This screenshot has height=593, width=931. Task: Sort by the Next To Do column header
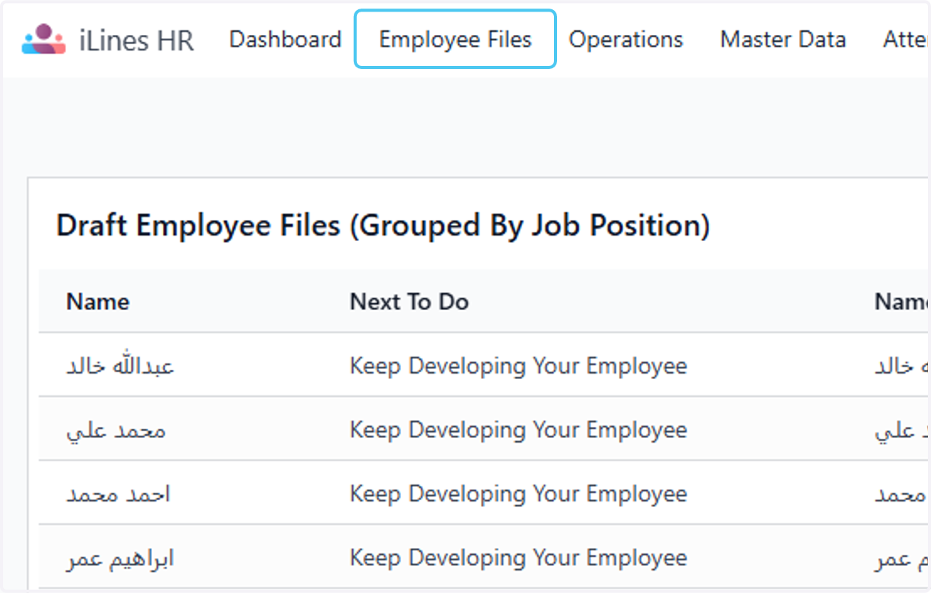pos(409,302)
